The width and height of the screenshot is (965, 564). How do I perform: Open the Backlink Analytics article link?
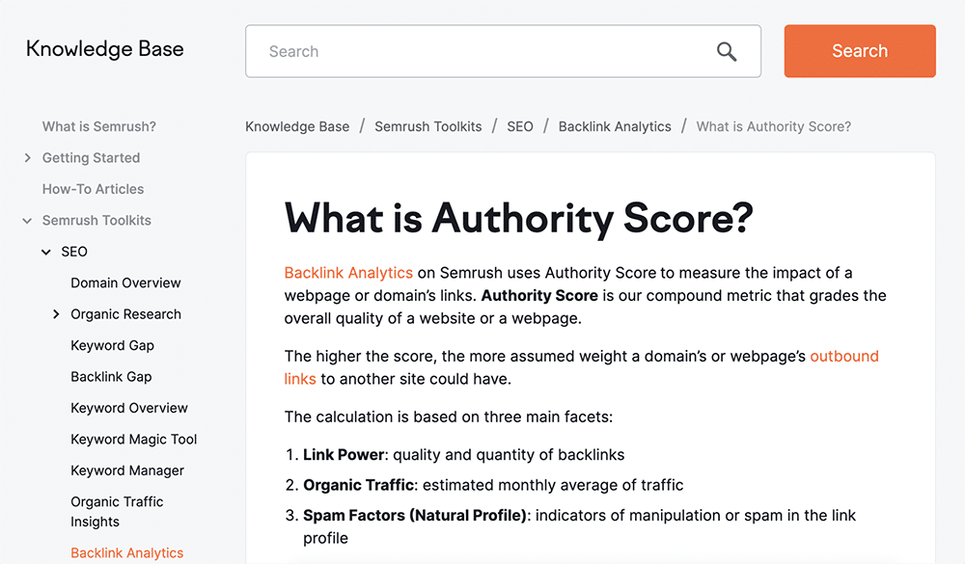(348, 273)
